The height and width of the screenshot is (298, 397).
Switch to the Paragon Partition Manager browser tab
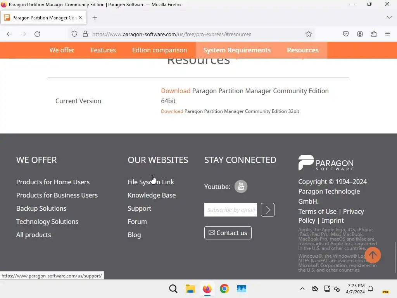point(44,18)
